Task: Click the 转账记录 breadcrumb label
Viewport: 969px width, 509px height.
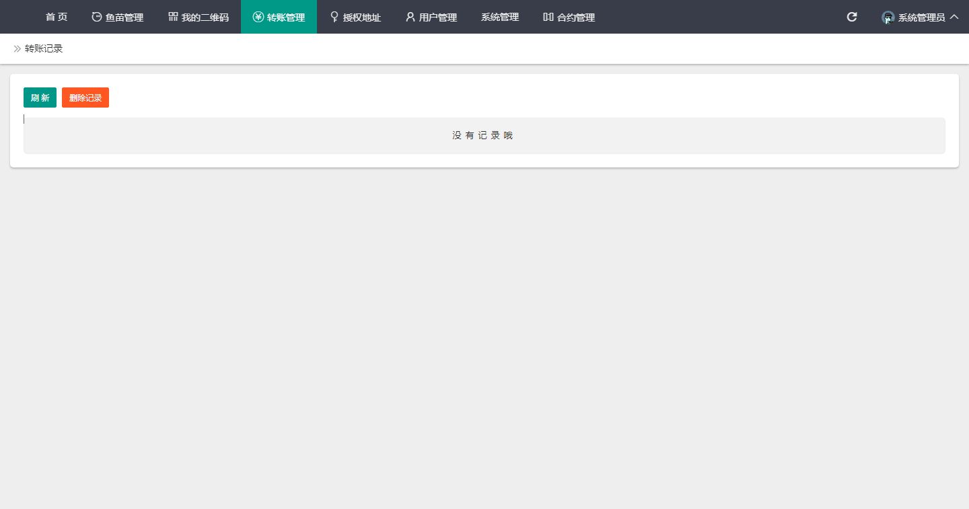Action: pyautogui.click(x=42, y=48)
